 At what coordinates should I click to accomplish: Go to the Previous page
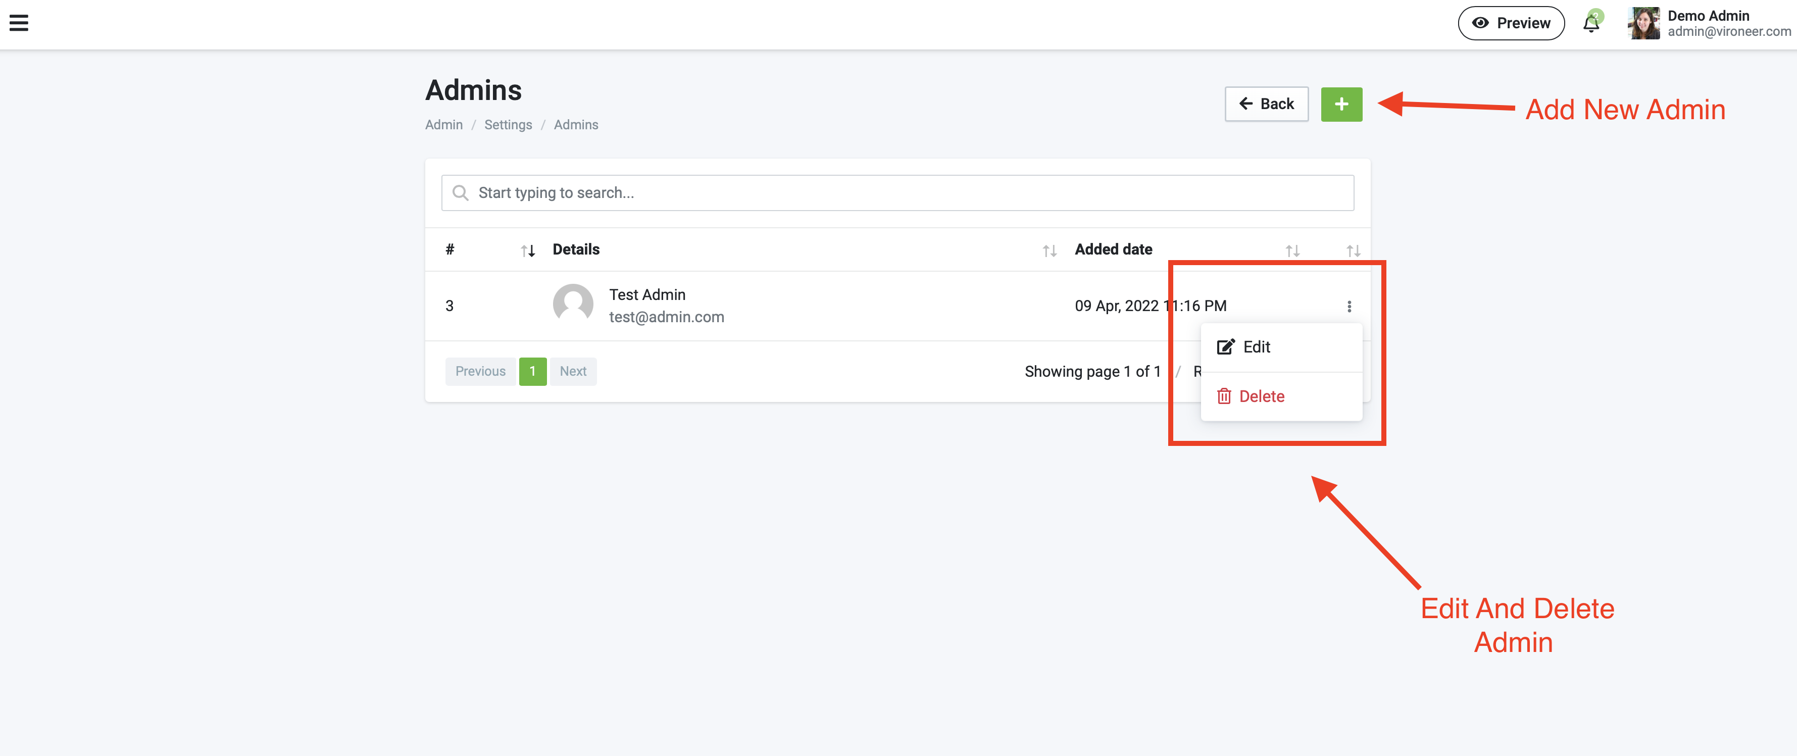pos(480,371)
